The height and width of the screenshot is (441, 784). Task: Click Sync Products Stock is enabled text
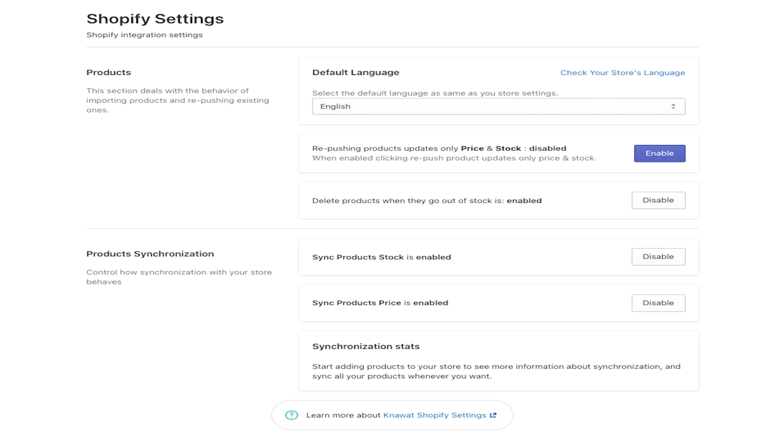pyautogui.click(x=382, y=257)
